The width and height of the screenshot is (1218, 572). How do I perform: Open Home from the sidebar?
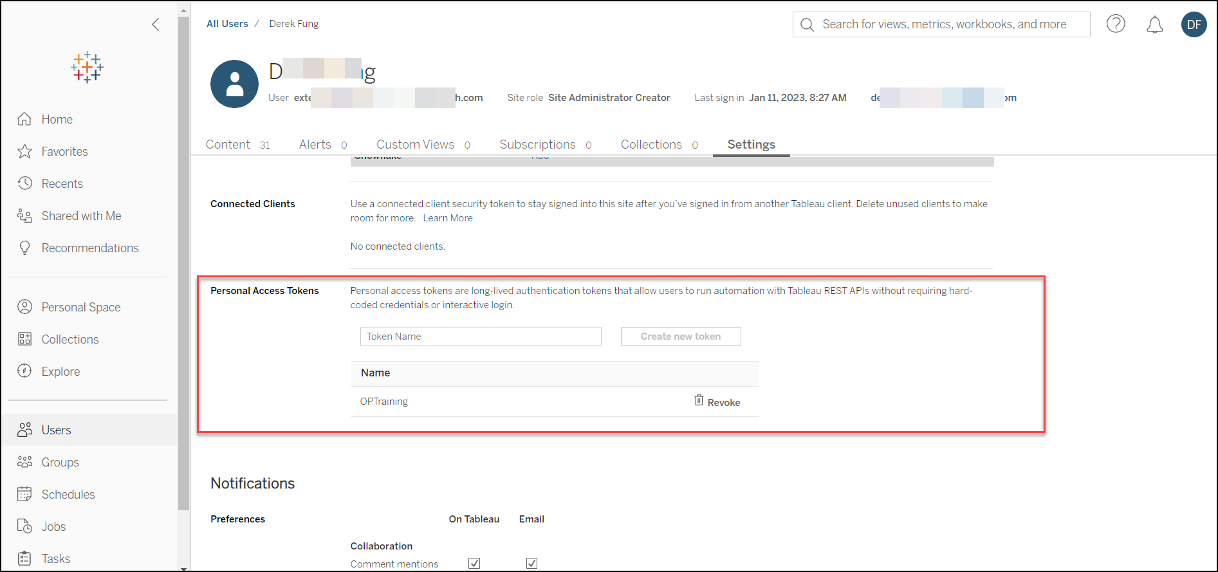(57, 119)
